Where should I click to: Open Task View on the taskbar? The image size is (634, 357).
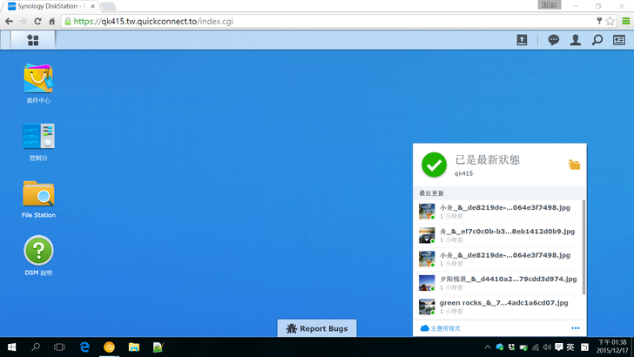coord(59,347)
